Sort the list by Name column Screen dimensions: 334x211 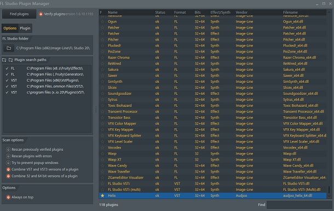pos(113,13)
